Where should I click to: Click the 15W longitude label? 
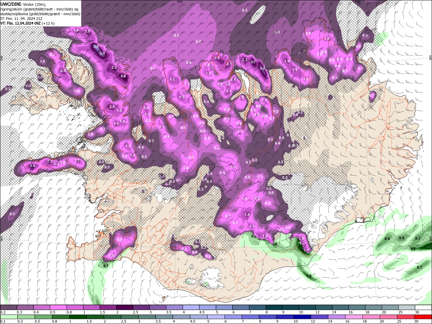click(358, 2)
